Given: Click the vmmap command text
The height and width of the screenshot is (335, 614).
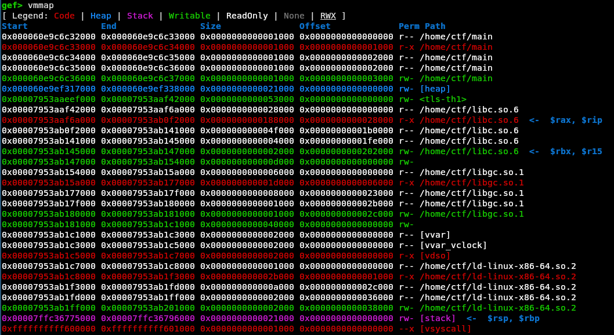Looking at the screenshot, I should (41, 5).
